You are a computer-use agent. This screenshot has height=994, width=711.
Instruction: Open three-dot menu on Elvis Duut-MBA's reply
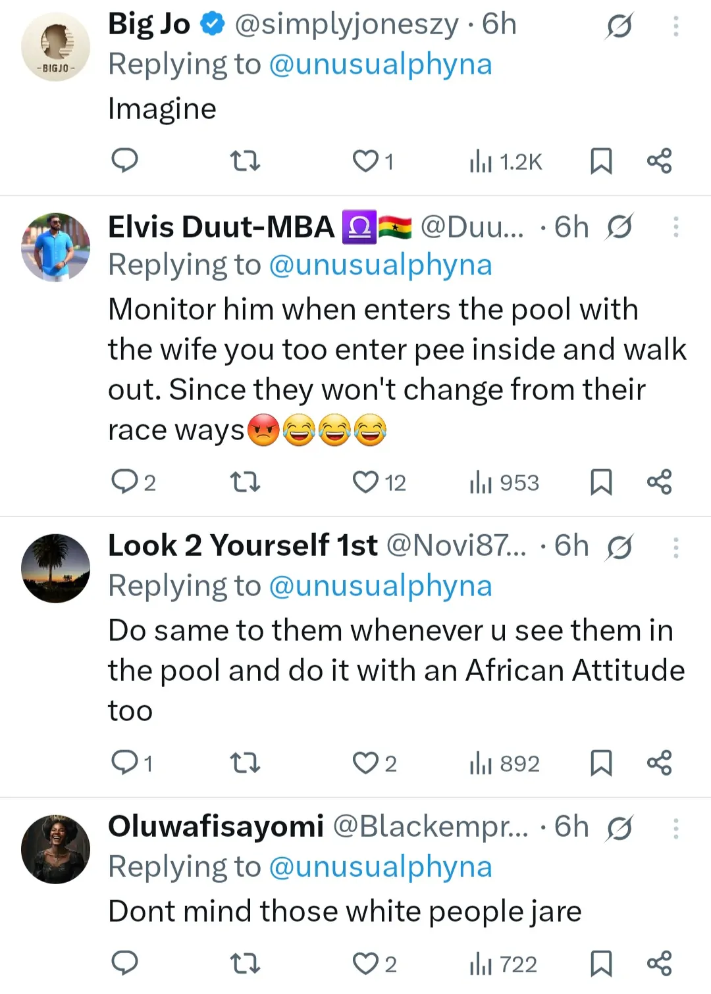(675, 227)
